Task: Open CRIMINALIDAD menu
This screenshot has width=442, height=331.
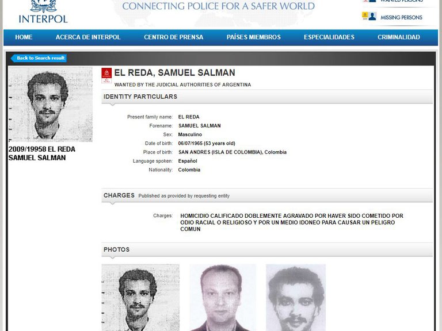Action: click(x=399, y=37)
